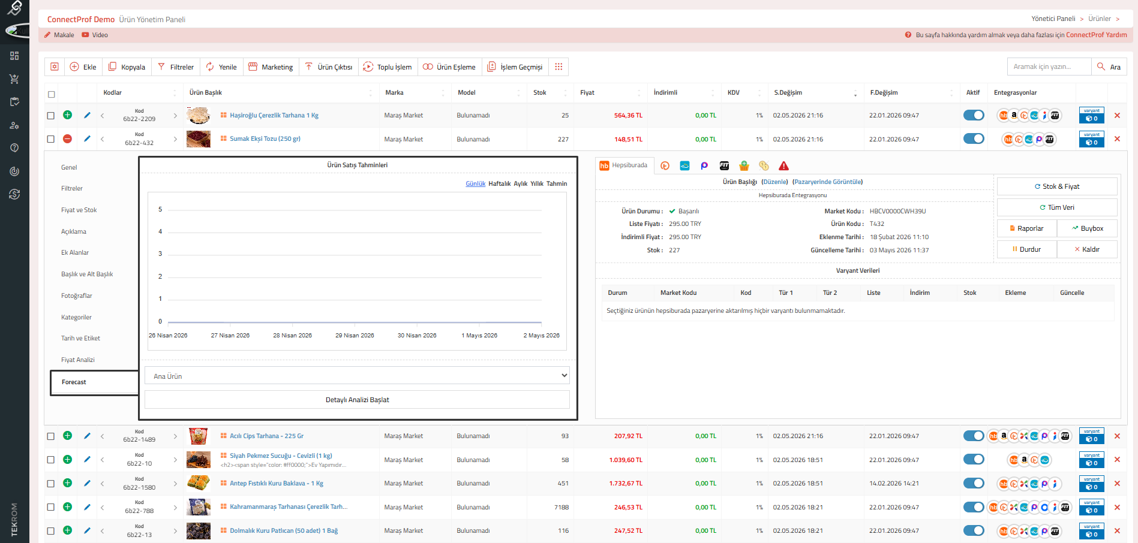Toggle active switch for Sumak Ekşi Tozu
Screen dimensions: 1138x543
point(974,139)
